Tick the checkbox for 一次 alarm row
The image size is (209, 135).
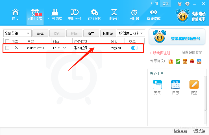(7, 48)
